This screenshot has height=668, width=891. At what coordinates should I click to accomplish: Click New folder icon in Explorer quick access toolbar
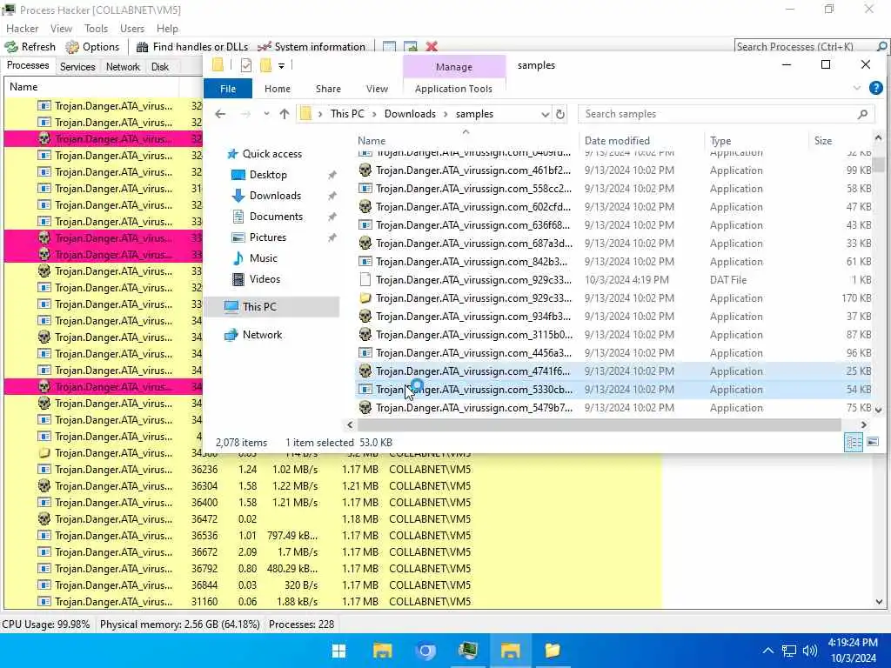265,65
